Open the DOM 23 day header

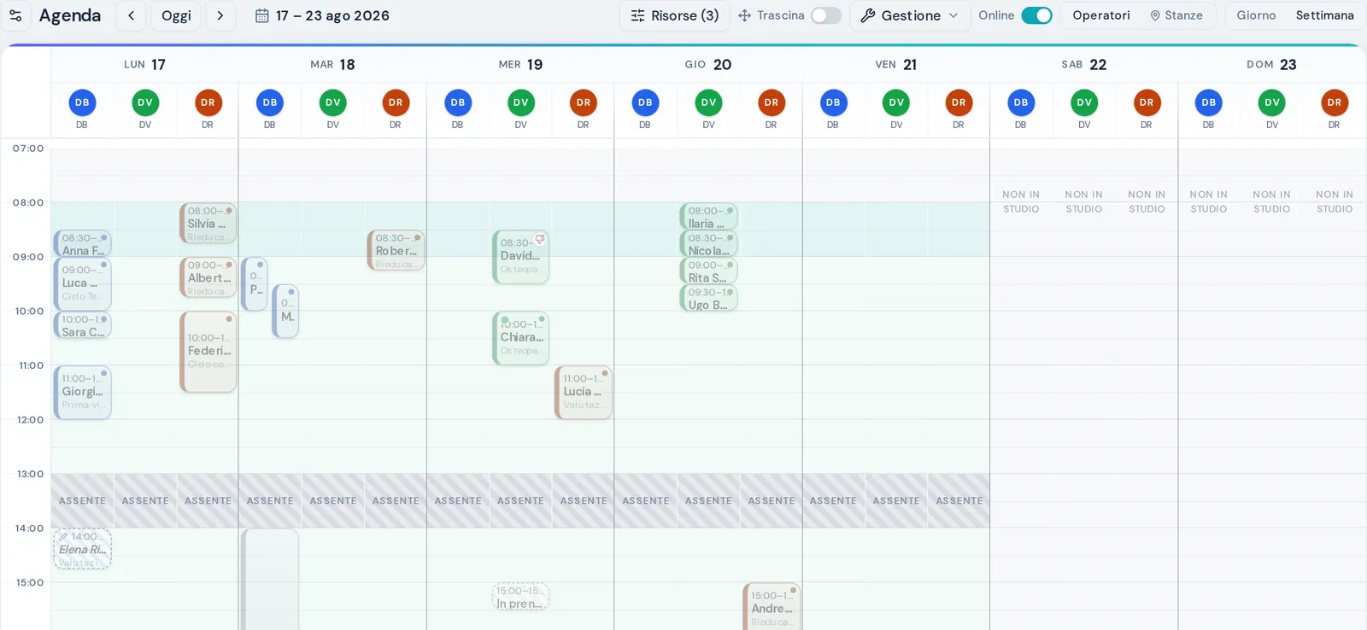click(x=1271, y=65)
